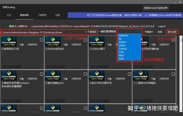Open the AV712020469 link under 0.前言相关介绍
The image size is (183, 116).
pos(12,66)
